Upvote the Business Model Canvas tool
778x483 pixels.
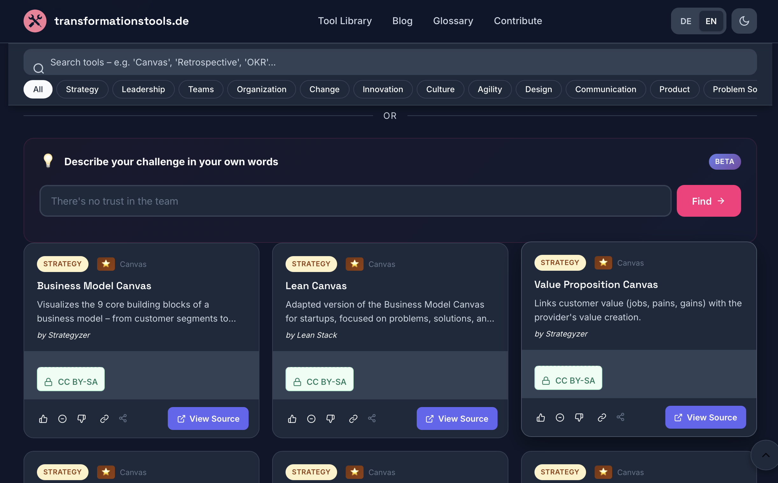[x=43, y=418]
